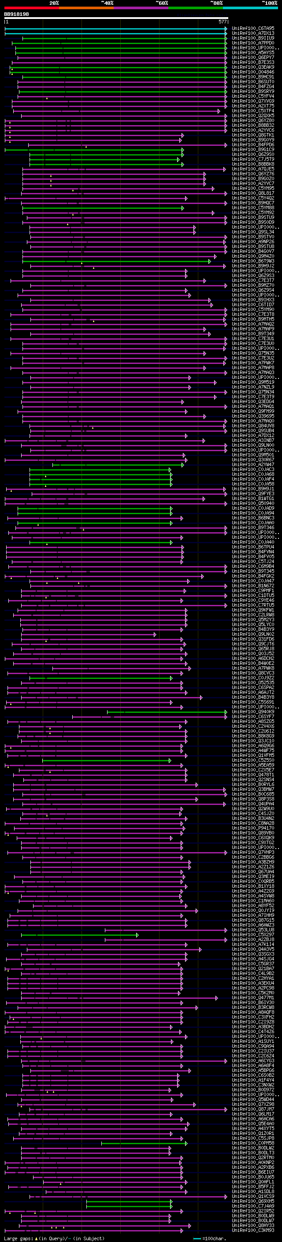Click the UniRef100_Q8GTK1 label

253,135
